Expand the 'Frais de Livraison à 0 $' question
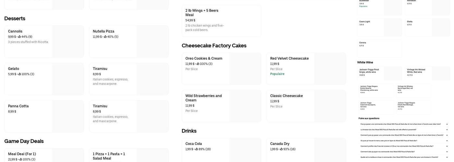The width and height of the screenshot is (454, 162). [447, 146]
